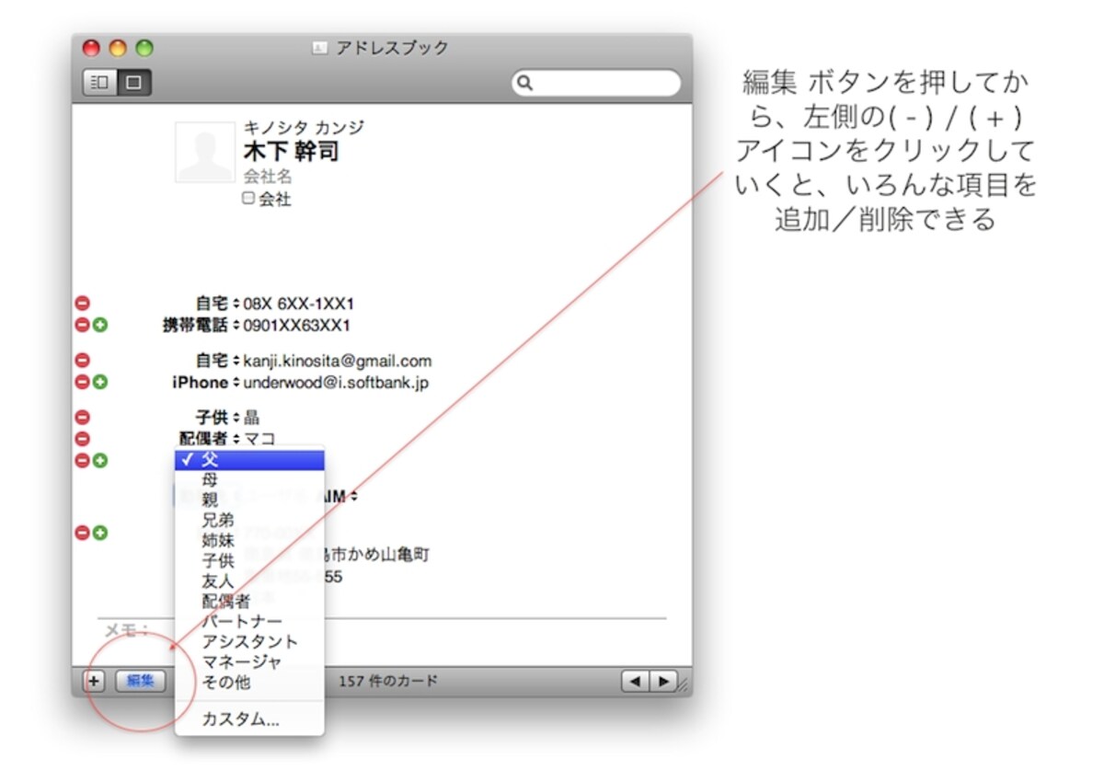Click email underwood@i.softbank.jp
This screenshot has height=770, width=1104.
[x=336, y=383]
